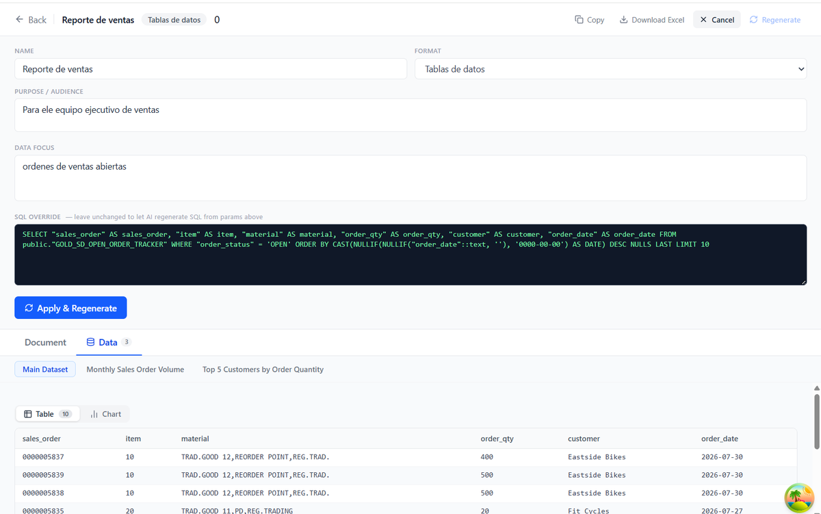
Task: Click the order_date column header
Action: coord(720,439)
